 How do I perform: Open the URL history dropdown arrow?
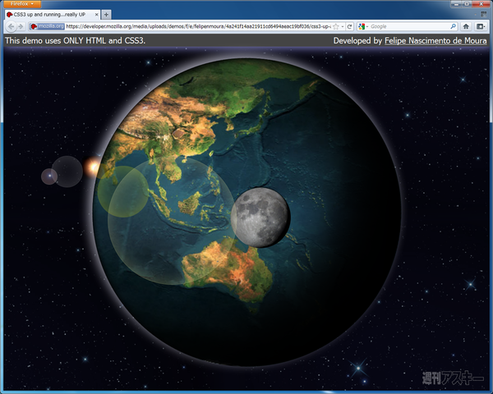[x=343, y=27]
